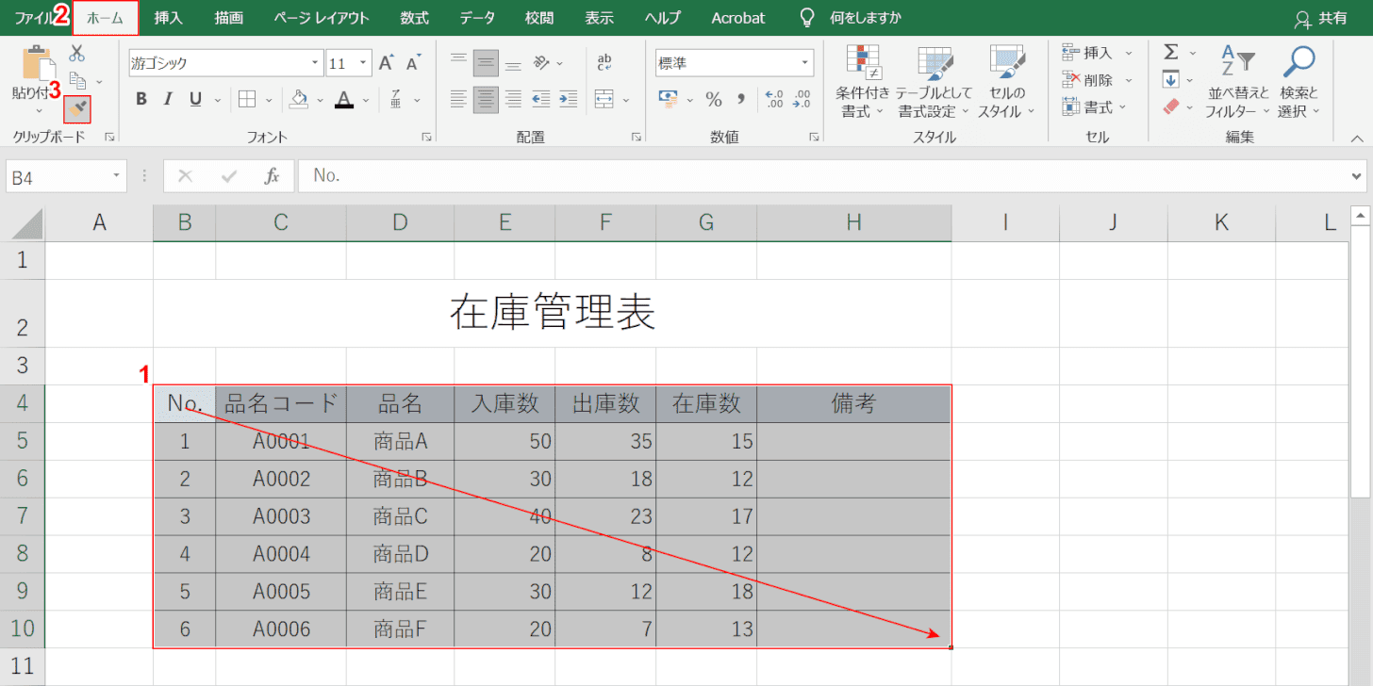Click the Borders icon
This screenshot has height=686, width=1373.
click(246, 99)
